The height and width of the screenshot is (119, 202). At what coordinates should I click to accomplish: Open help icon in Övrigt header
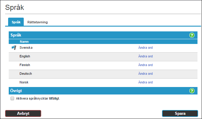click(x=192, y=91)
